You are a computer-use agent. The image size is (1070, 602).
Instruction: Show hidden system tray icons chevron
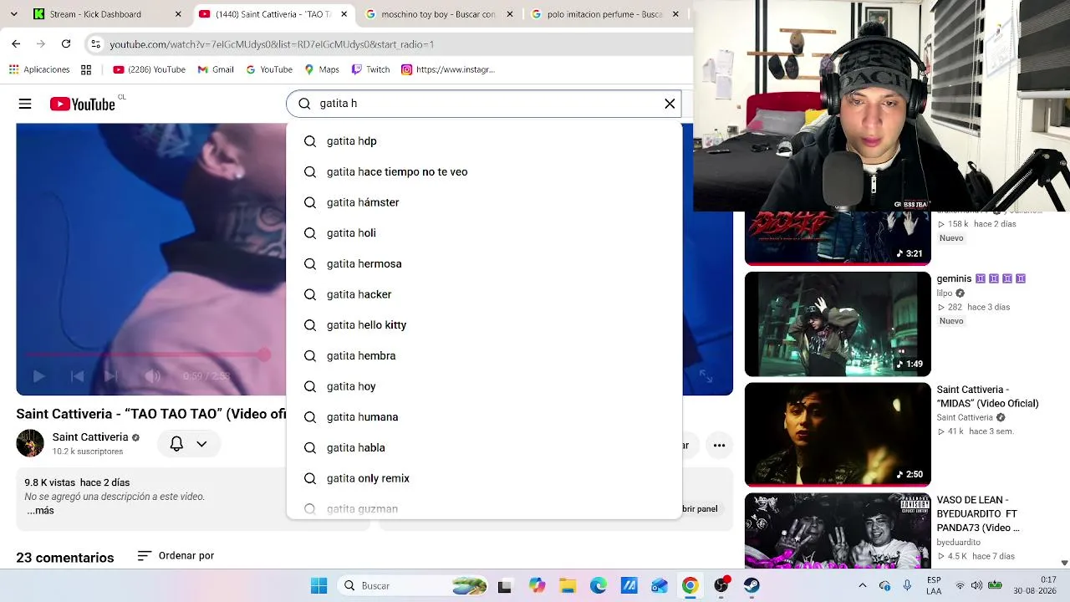tap(863, 585)
